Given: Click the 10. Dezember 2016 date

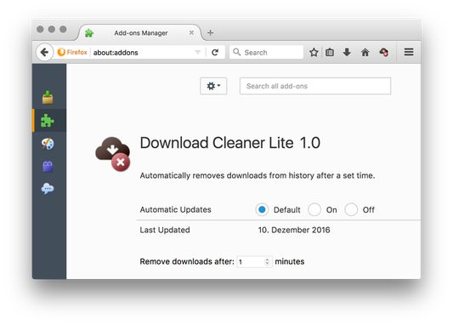Looking at the screenshot, I should pyautogui.click(x=294, y=230).
